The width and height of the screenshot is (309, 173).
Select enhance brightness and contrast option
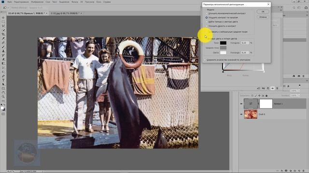(221, 26)
